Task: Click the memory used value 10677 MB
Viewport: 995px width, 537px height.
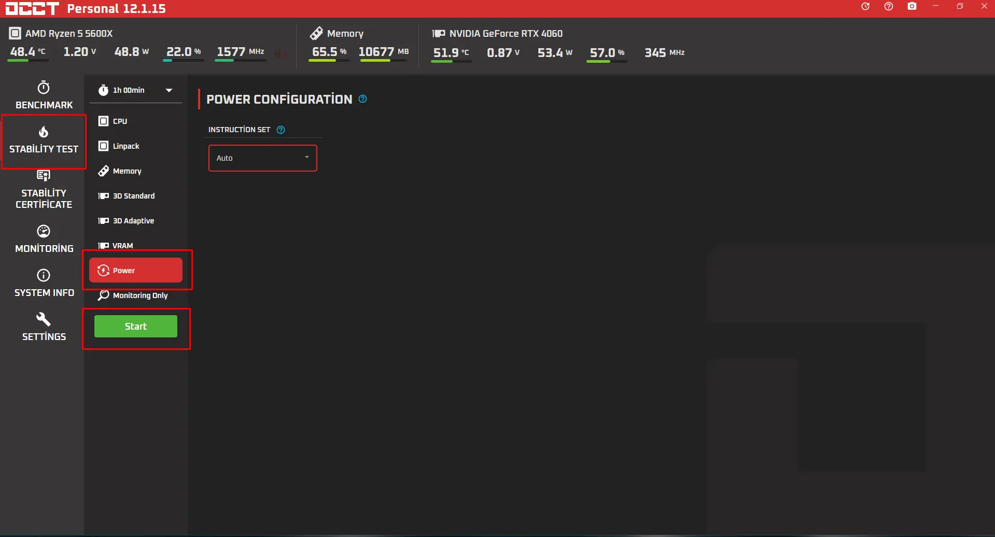Action: click(384, 52)
